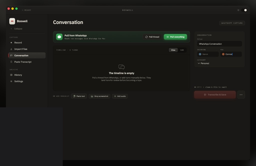Click the empty timeline chat bubbles icon
Screen dimensions: 256x166
pos(121,67)
